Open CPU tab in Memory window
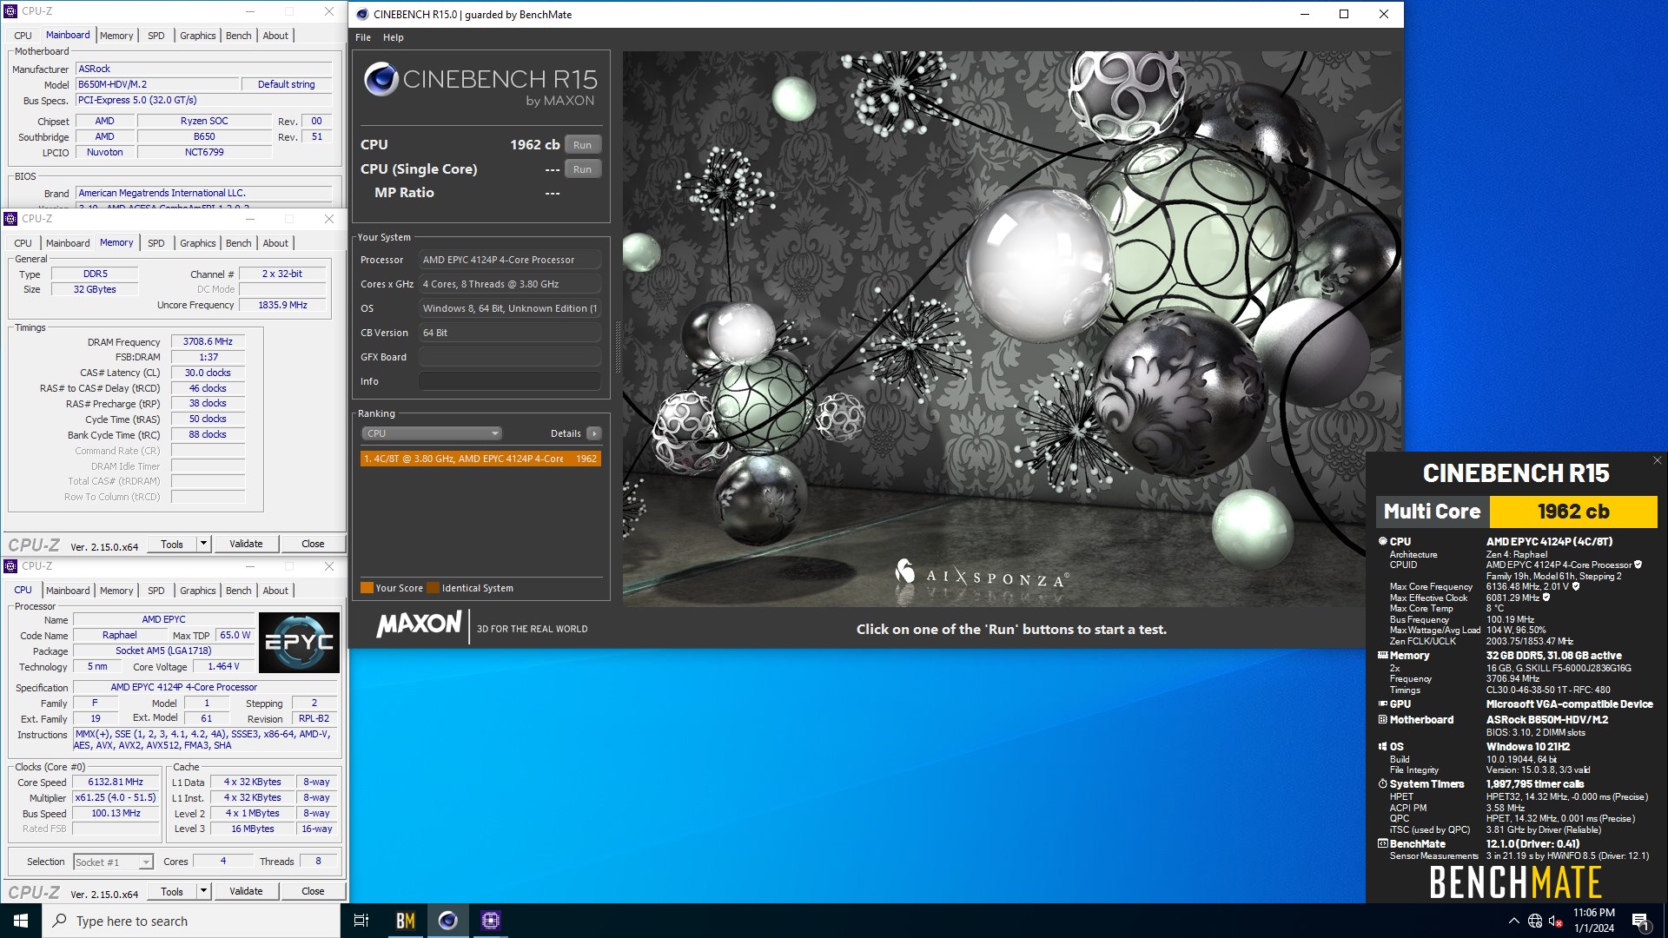Screen dimensions: 1668x938 click(23, 243)
